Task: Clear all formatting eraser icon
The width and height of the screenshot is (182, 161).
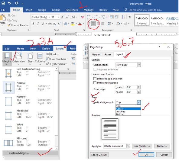Action: tap(83, 17)
